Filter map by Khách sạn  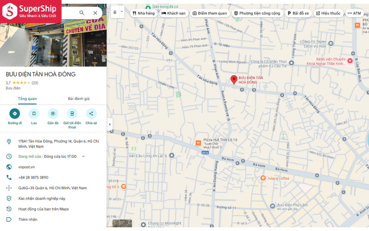click(x=174, y=13)
